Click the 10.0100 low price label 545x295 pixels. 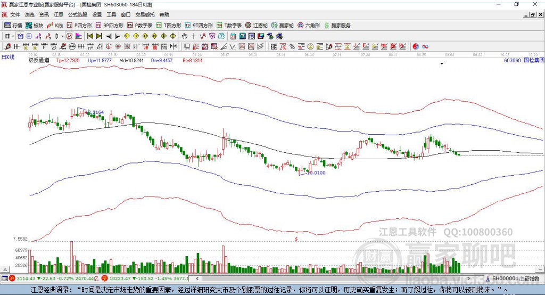316,173
